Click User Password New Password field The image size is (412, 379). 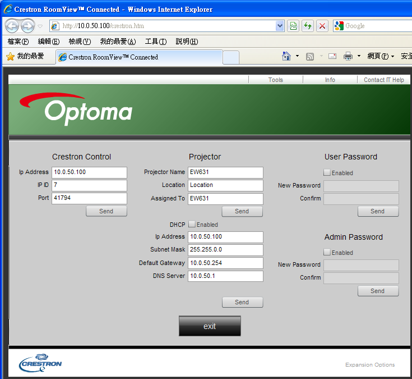coord(361,186)
